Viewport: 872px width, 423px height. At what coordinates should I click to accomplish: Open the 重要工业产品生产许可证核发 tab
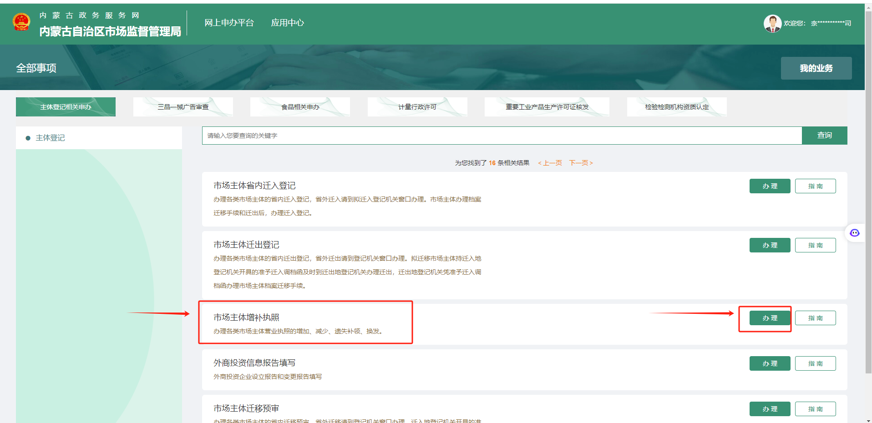[x=547, y=107]
